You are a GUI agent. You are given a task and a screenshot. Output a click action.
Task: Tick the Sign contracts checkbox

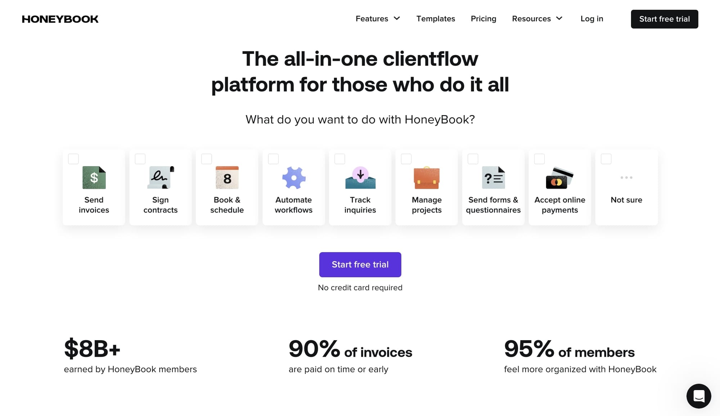[x=140, y=159]
